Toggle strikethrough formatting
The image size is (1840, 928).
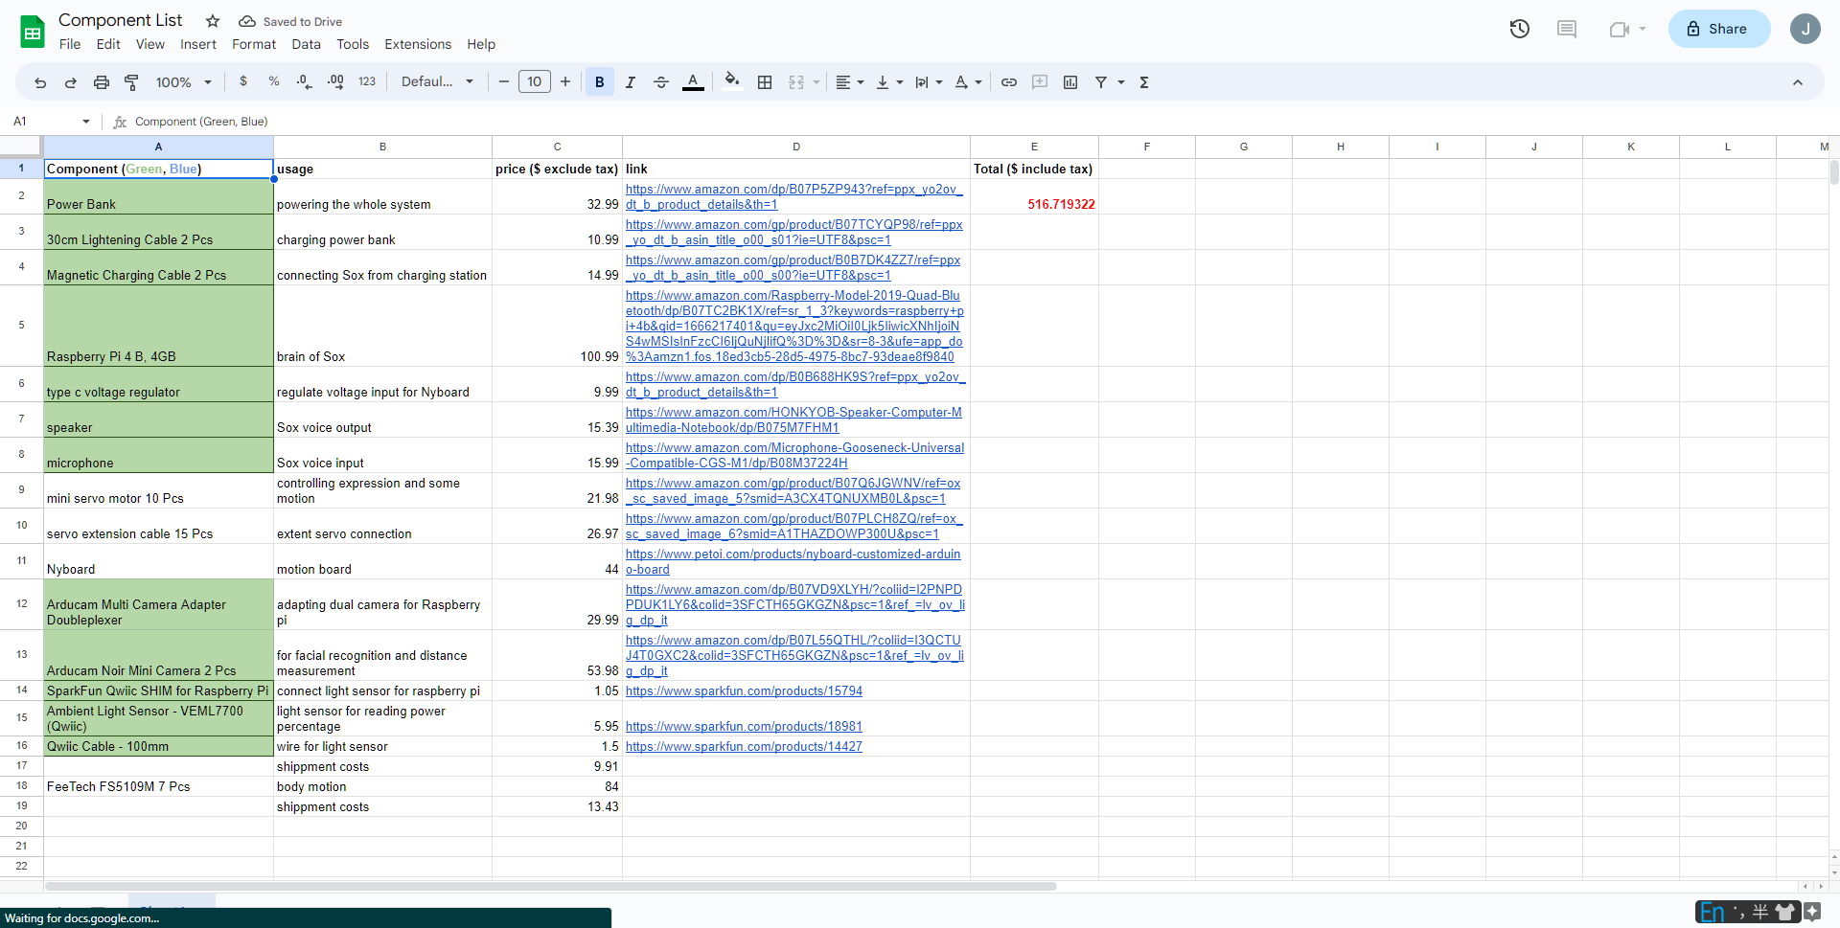tap(661, 82)
